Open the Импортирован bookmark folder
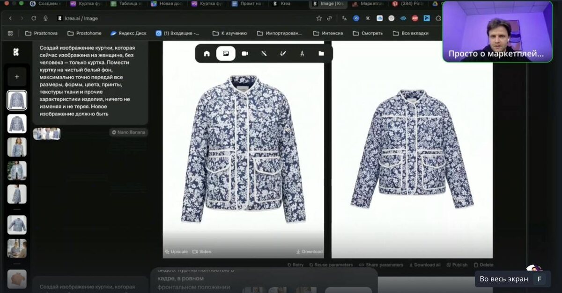This screenshot has width=562, height=293. [x=279, y=33]
